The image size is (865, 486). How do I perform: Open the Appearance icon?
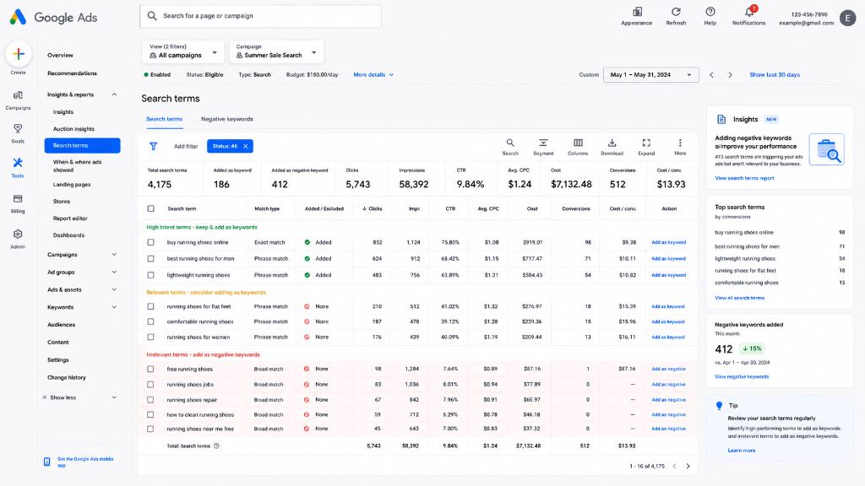coord(637,12)
